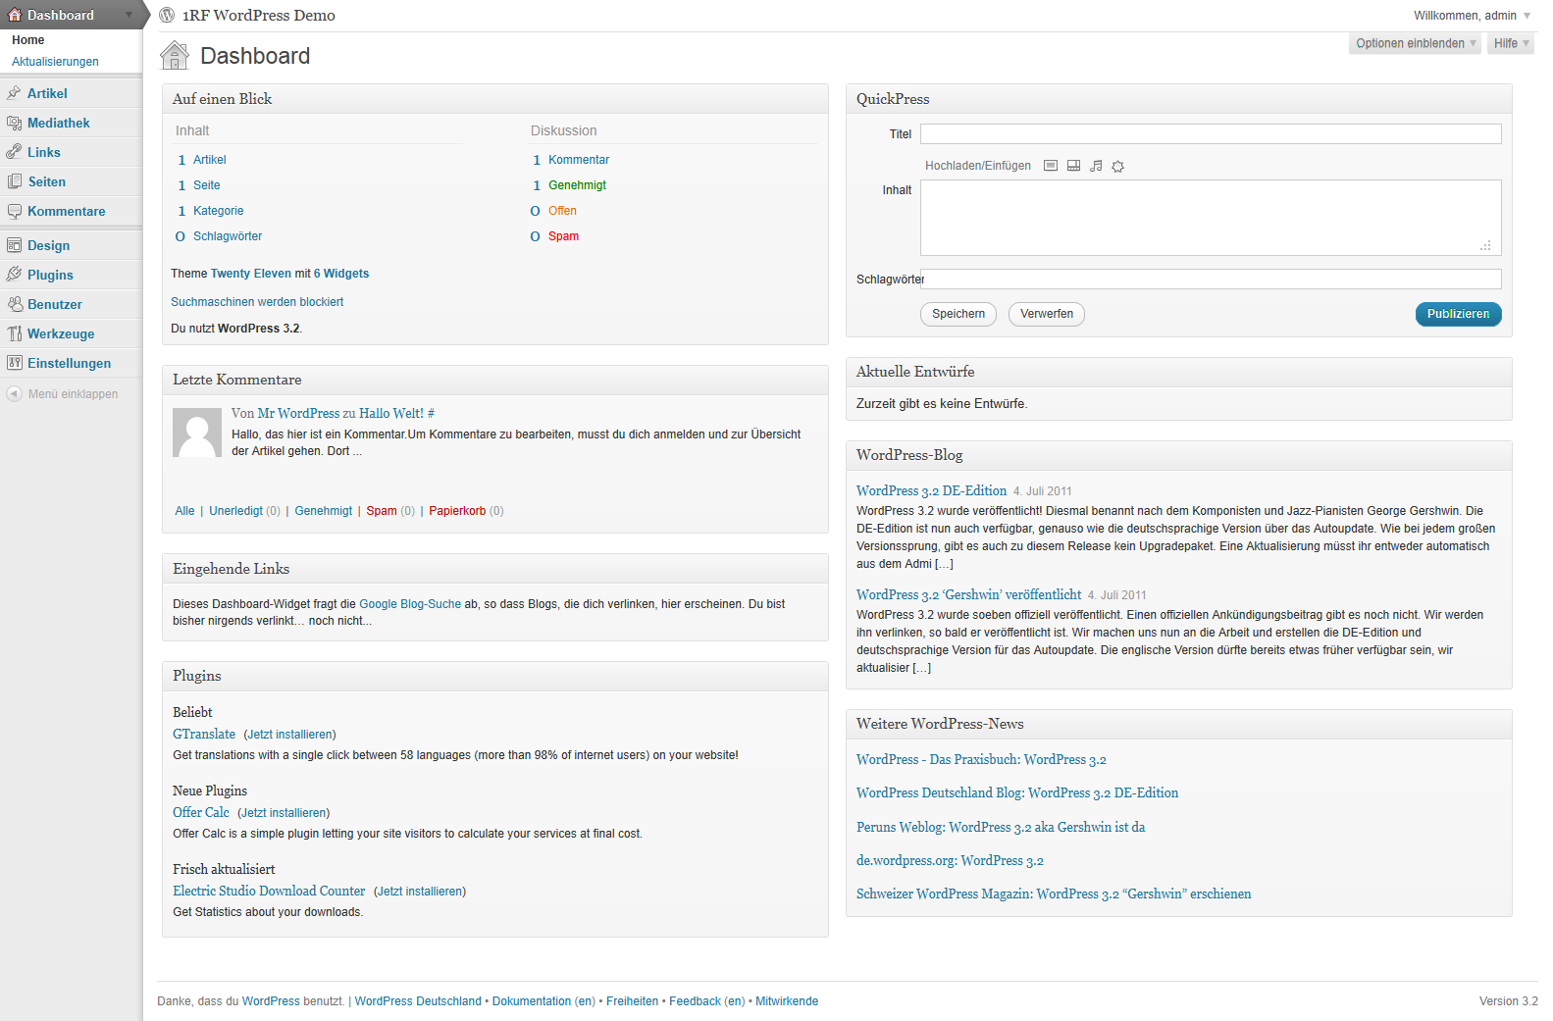1553x1021 pixels.
Task: Click Verwerfen button in QuickPress
Action: click(x=1047, y=314)
